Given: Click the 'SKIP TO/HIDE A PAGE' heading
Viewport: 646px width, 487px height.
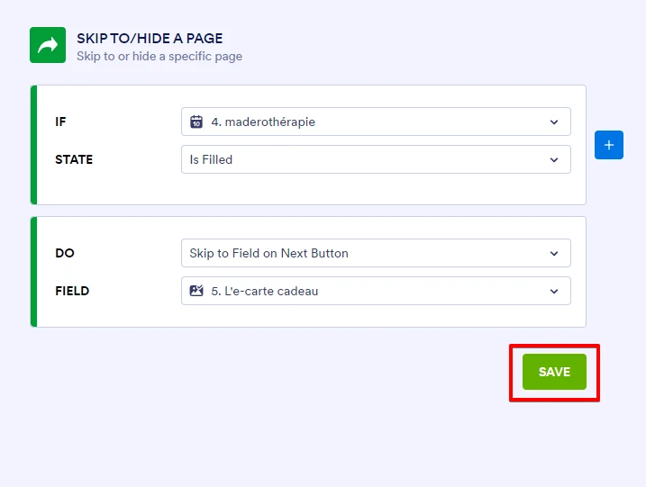Looking at the screenshot, I should click(150, 39).
